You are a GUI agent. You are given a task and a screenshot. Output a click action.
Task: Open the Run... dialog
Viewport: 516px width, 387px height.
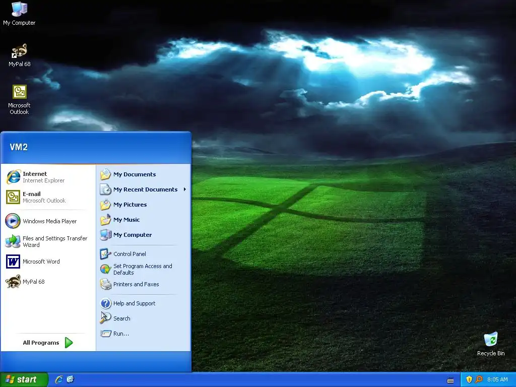pos(144,334)
